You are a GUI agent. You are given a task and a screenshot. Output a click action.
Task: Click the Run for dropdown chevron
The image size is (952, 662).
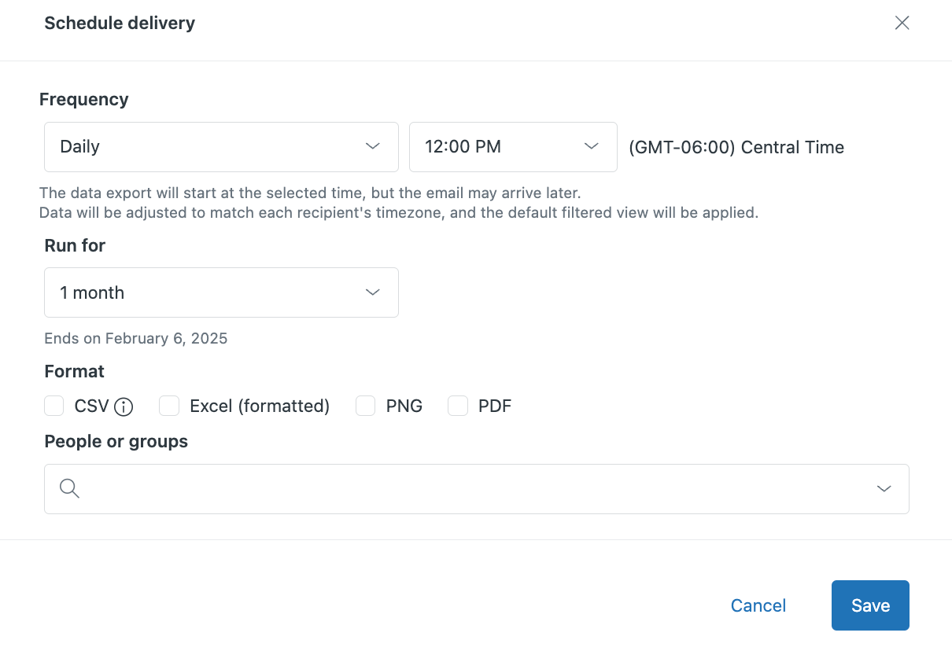click(x=372, y=292)
